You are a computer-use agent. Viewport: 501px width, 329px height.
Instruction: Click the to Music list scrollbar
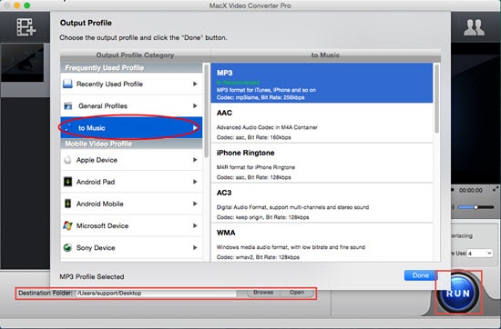(436, 99)
